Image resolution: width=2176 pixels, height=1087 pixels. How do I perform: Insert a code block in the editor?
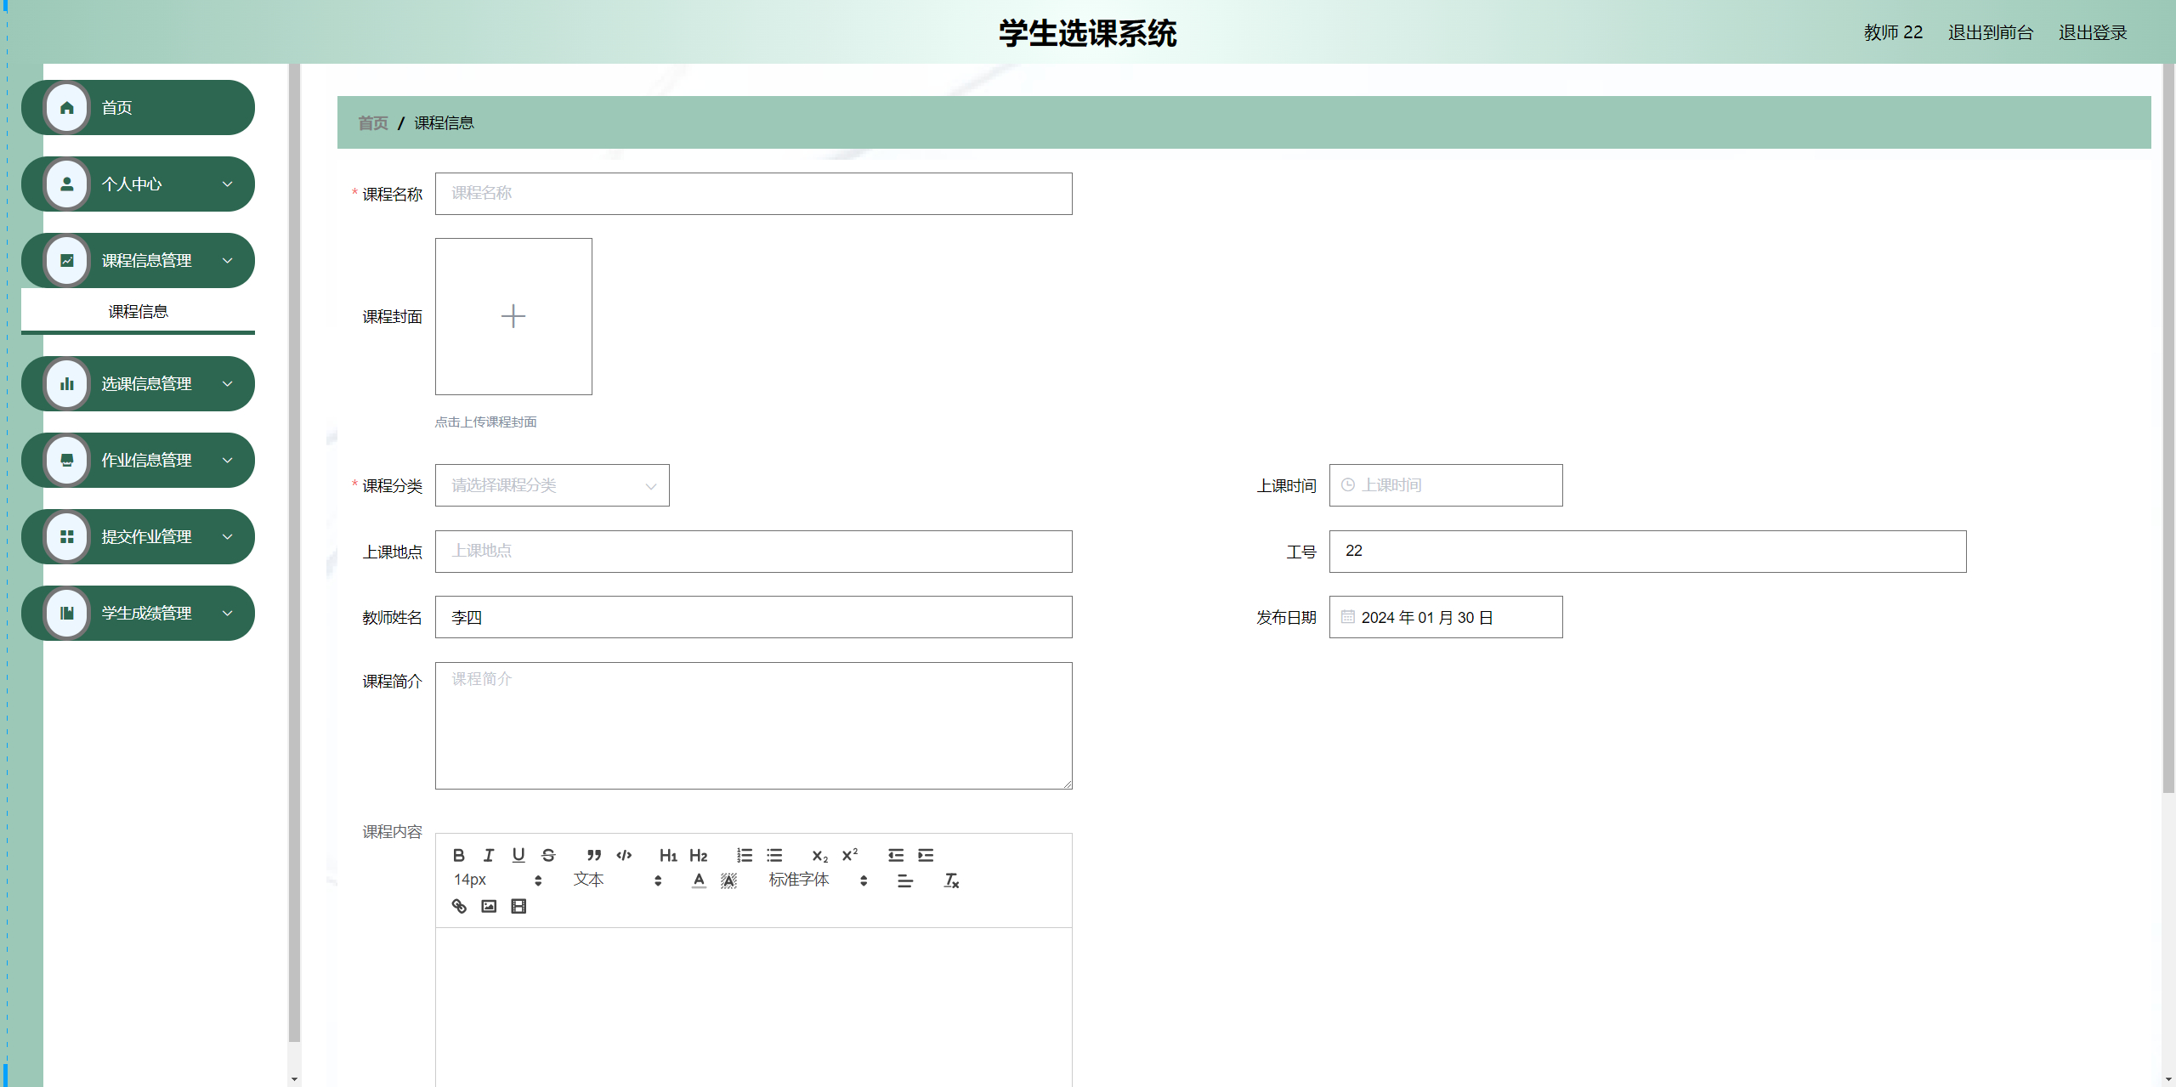[x=624, y=856]
